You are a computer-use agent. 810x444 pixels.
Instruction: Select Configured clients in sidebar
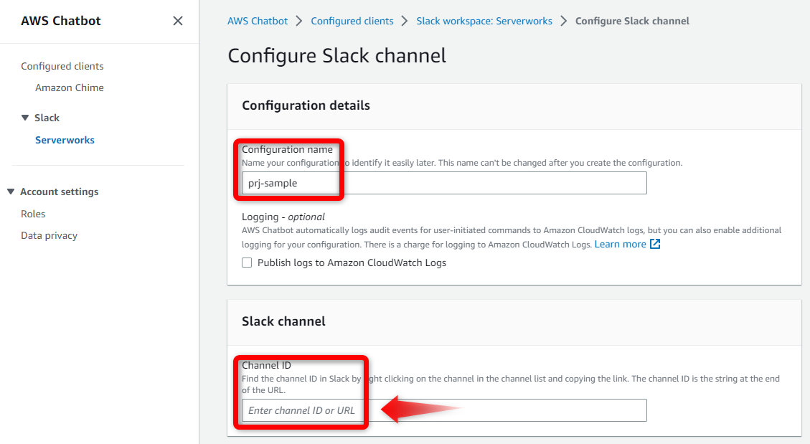62,66
